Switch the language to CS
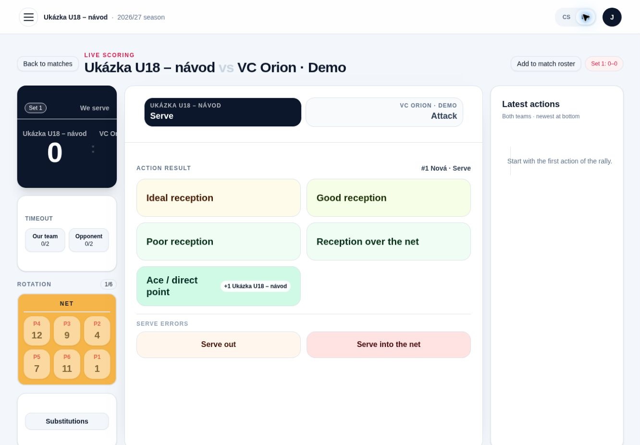This screenshot has width=640, height=445. coord(566,17)
